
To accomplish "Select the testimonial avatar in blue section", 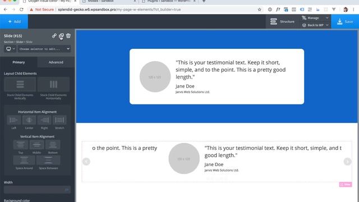I will click(155, 77).
